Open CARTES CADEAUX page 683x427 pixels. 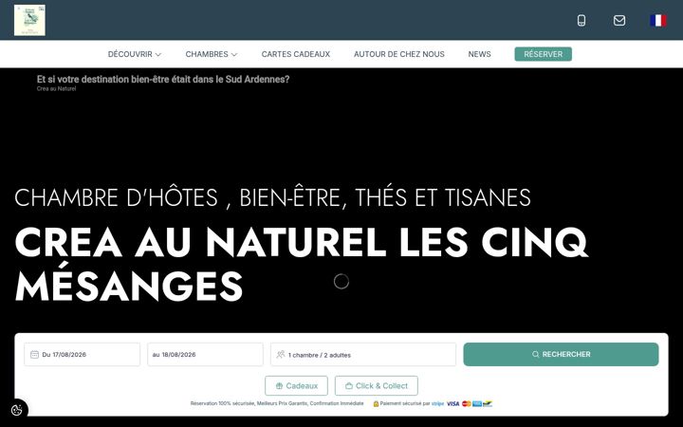pyautogui.click(x=296, y=54)
